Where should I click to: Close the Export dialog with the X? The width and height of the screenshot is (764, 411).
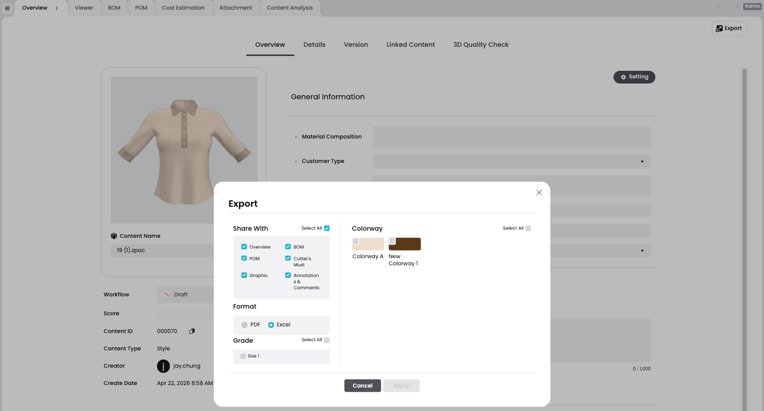(539, 193)
